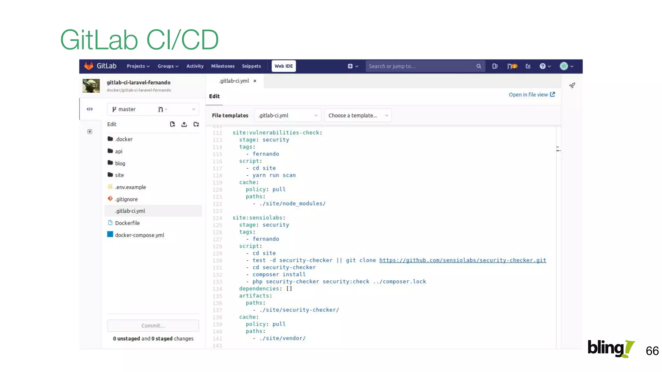Open the issues icon in navbar
Image resolution: width=662 pixels, height=372 pixels.
click(x=495, y=66)
